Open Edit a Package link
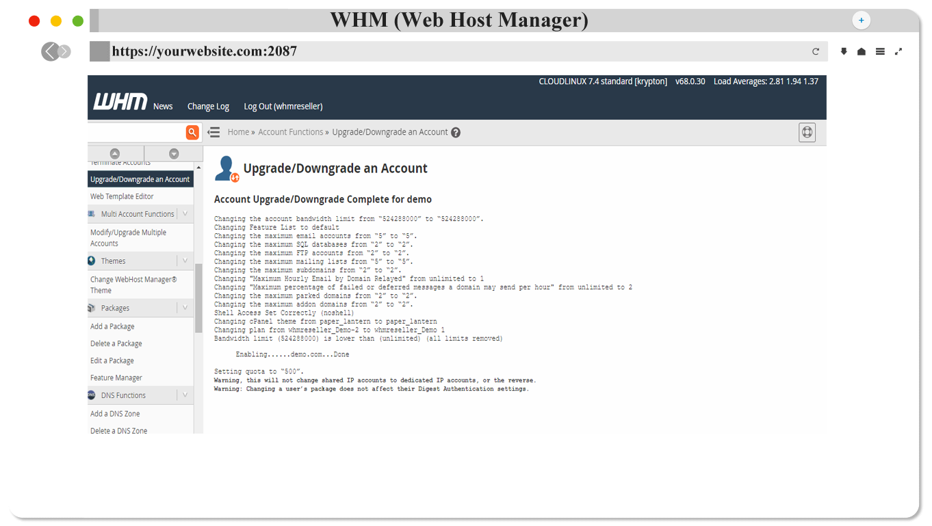The height and width of the screenshot is (526, 932). click(x=112, y=360)
